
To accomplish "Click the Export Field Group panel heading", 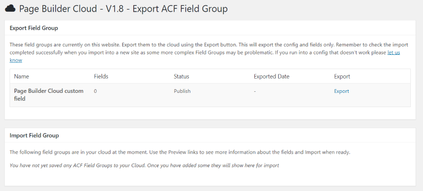I will click(x=34, y=28).
